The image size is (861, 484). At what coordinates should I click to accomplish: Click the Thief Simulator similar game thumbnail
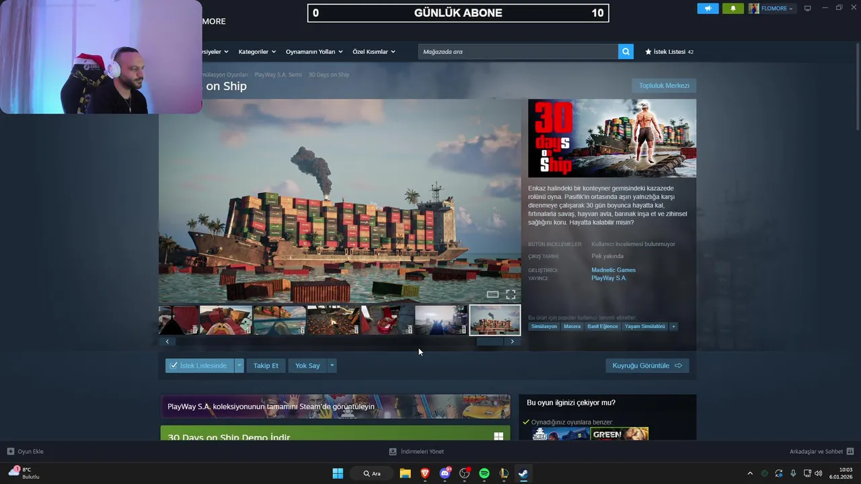tap(560, 434)
